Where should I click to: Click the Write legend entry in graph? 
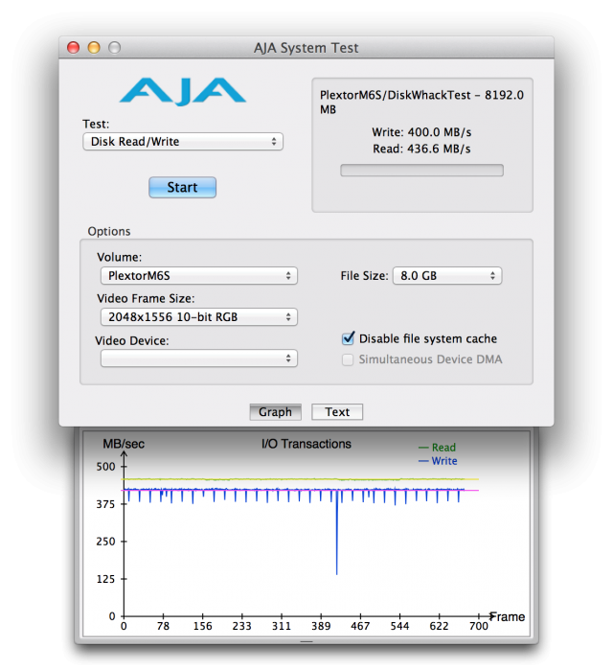[x=438, y=461]
